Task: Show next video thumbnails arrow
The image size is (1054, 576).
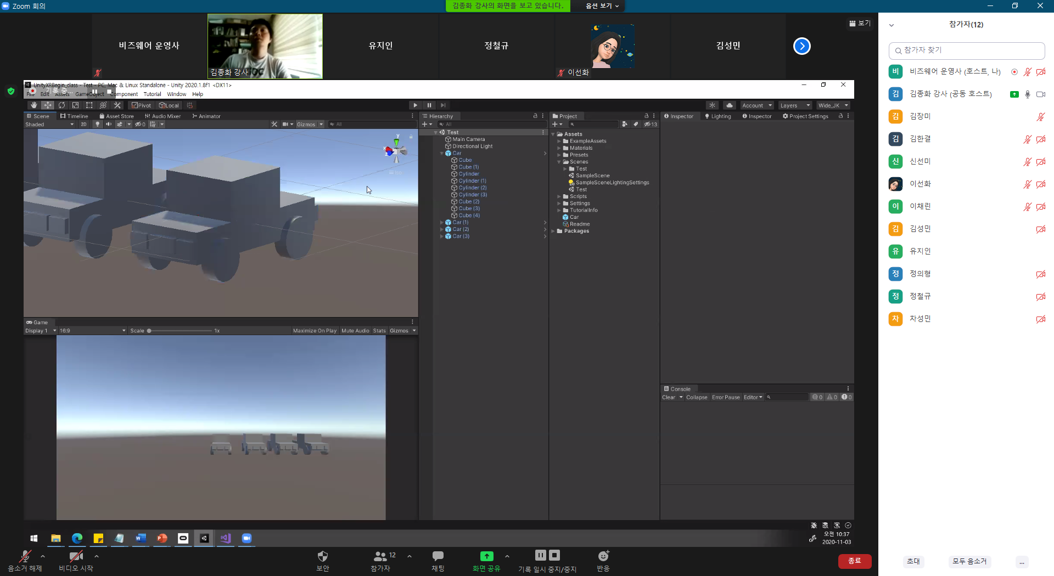Action: (x=802, y=46)
